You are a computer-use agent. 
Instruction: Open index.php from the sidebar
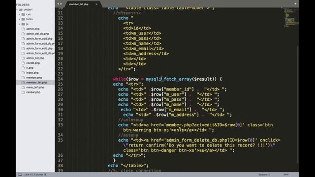pos(32,73)
